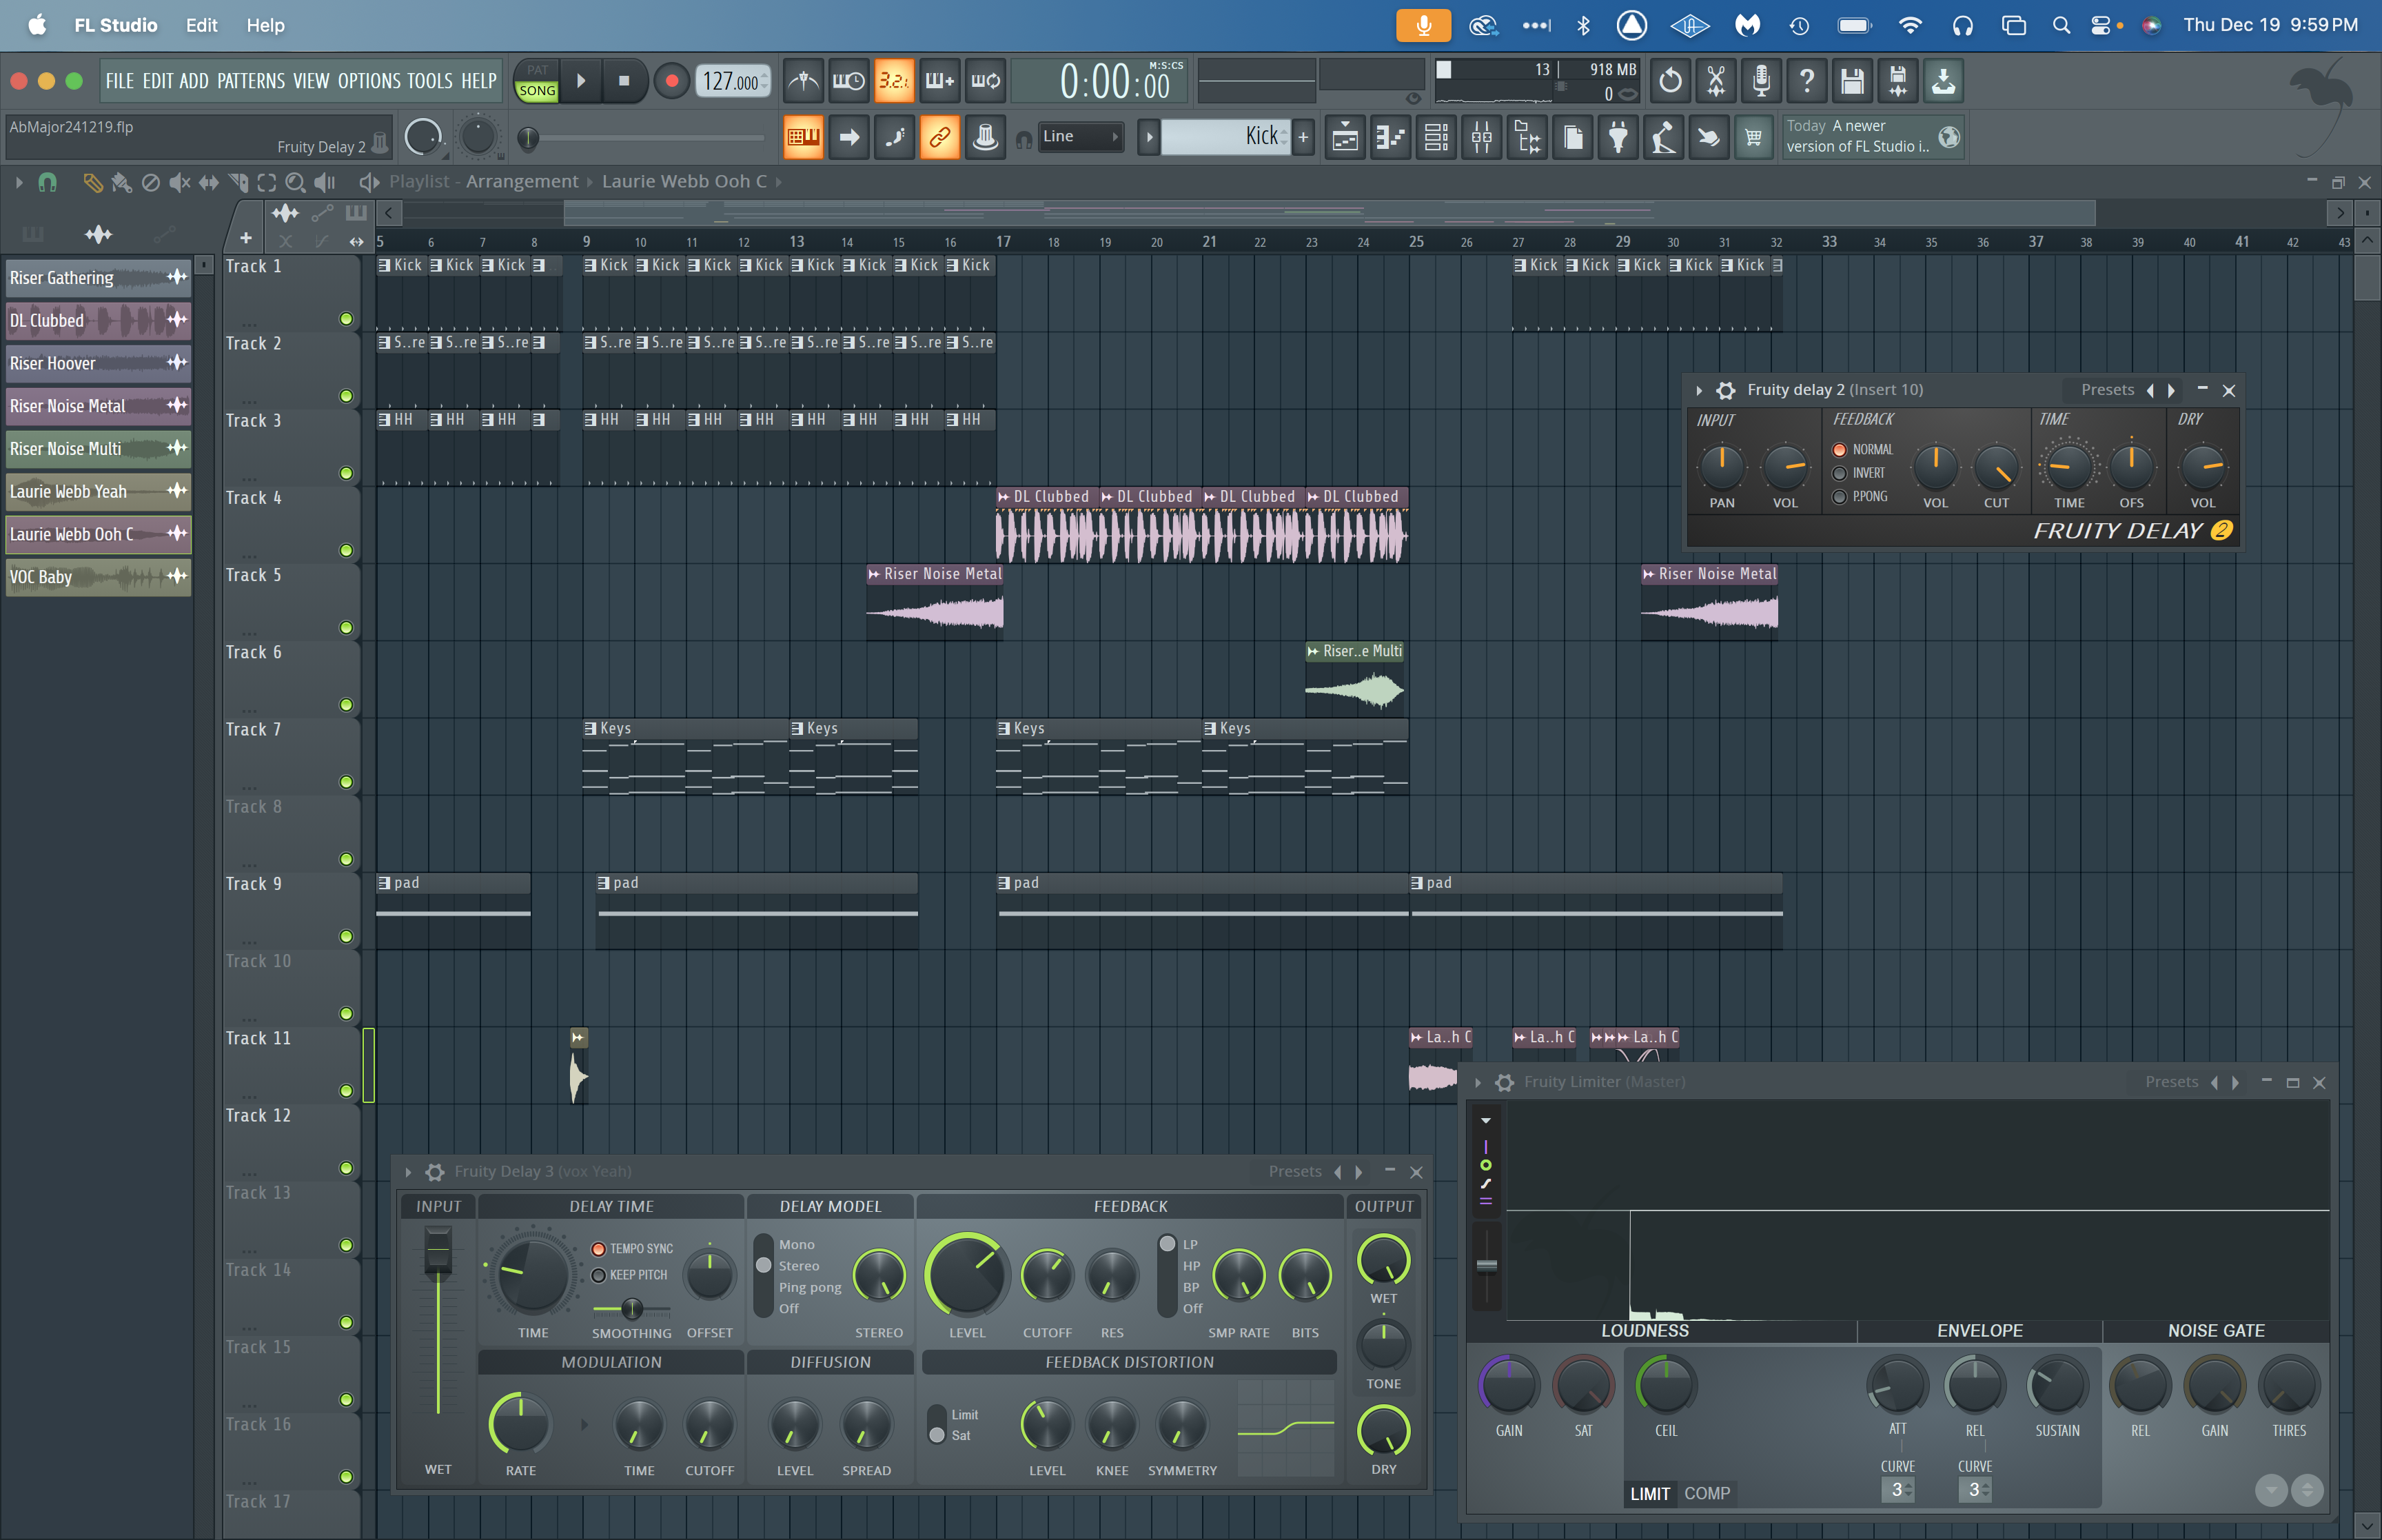This screenshot has width=2382, height=1540.
Task: Switch Fruity Limiter to LIMIT mode
Action: click(1649, 1494)
